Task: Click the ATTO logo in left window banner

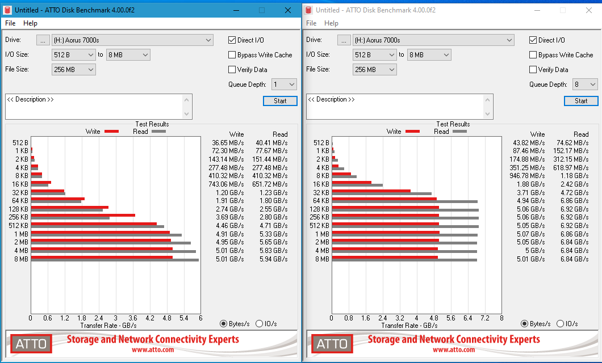Action: [x=31, y=344]
